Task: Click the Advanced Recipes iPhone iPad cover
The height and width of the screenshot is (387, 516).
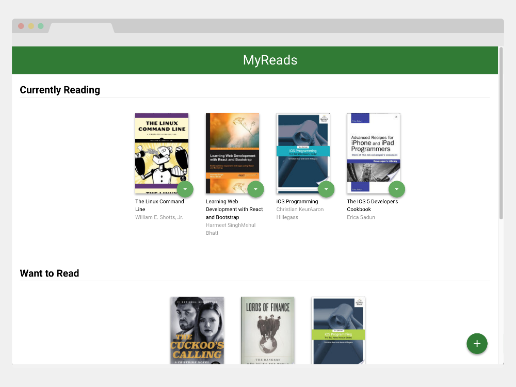Action: click(x=374, y=153)
